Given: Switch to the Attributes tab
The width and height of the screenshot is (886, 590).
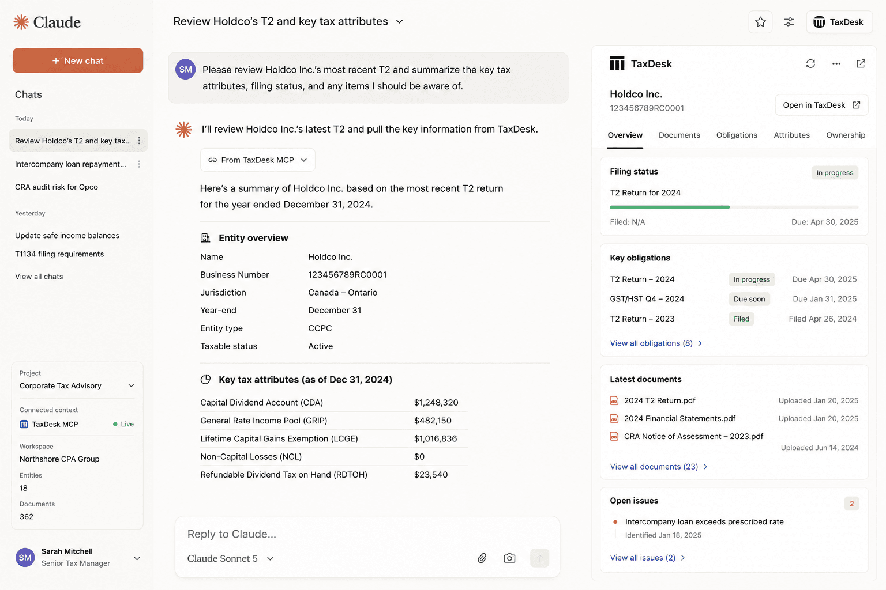Looking at the screenshot, I should pos(791,135).
